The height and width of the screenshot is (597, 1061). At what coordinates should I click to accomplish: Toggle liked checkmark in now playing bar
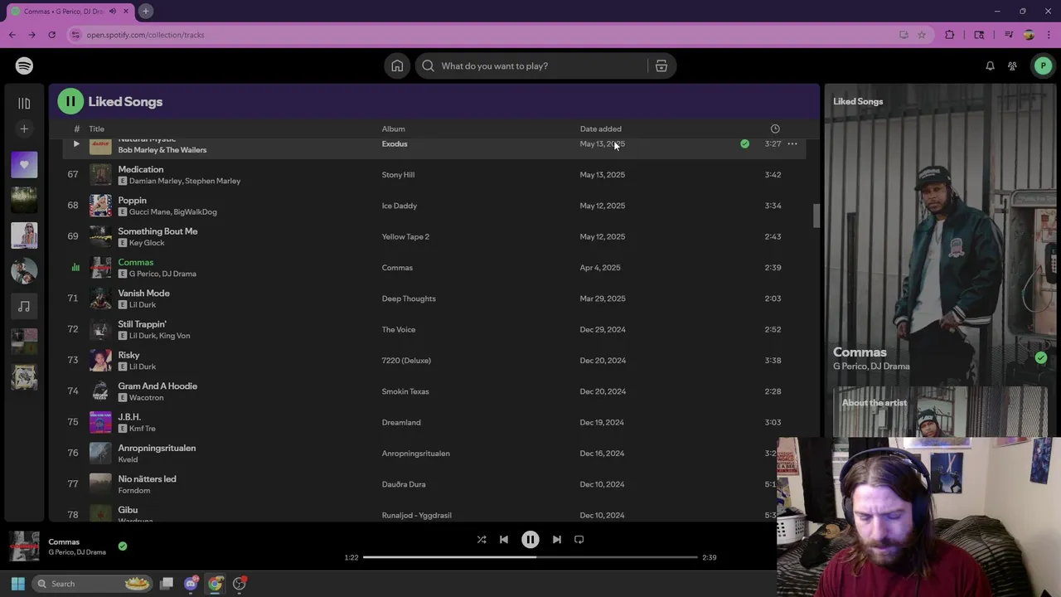[x=123, y=546]
